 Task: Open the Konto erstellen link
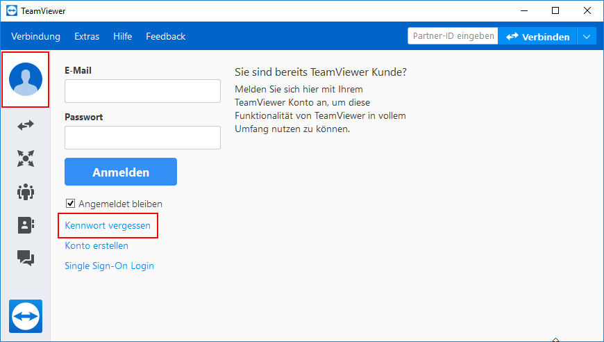point(97,245)
